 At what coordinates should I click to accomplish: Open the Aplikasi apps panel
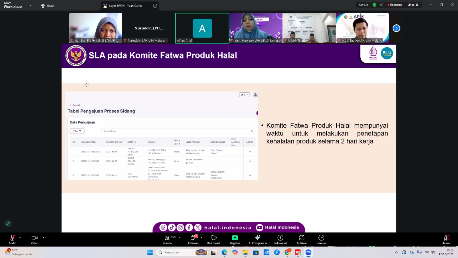301,239
